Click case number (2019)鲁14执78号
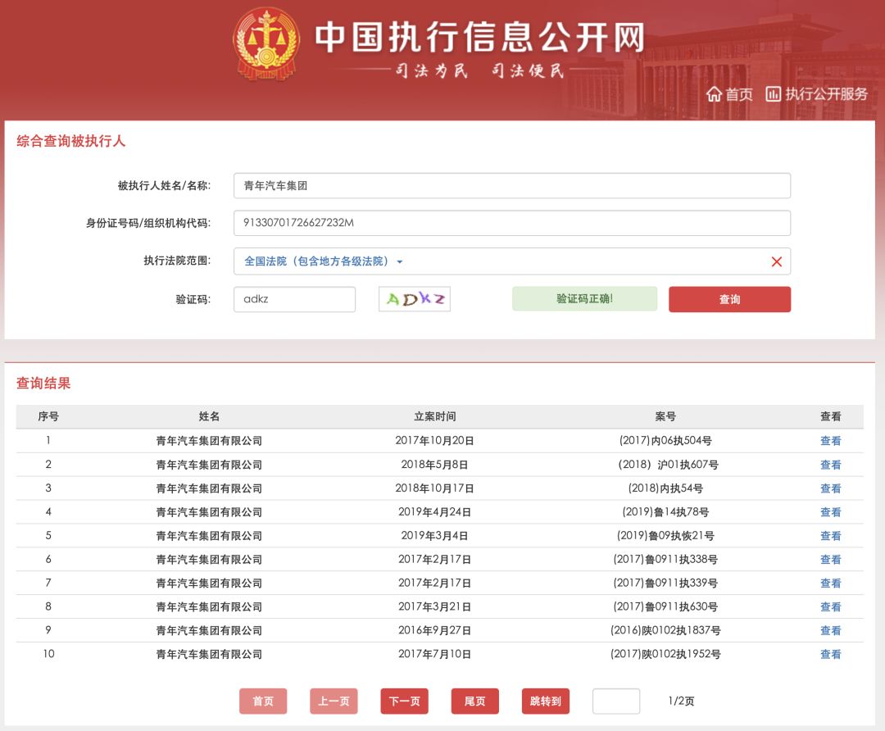This screenshot has width=885, height=731. point(665,512)
